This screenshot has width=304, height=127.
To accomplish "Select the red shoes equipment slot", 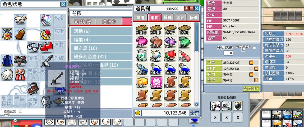I will 33,88.
